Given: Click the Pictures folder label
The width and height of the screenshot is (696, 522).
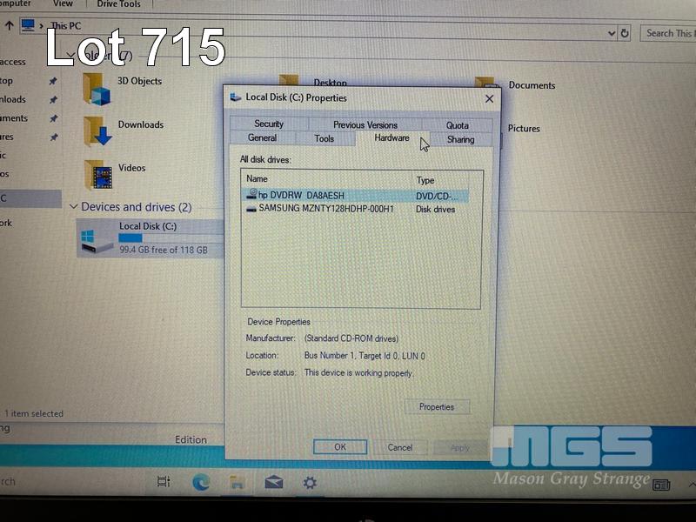Looking at the screenshot, I should [x=524, y=128].
